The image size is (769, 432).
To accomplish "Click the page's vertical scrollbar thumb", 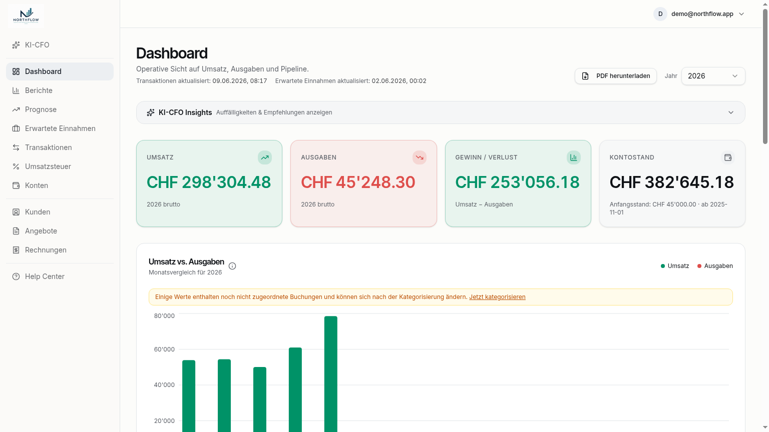I will pyautogui.click(x=765, y=76).
